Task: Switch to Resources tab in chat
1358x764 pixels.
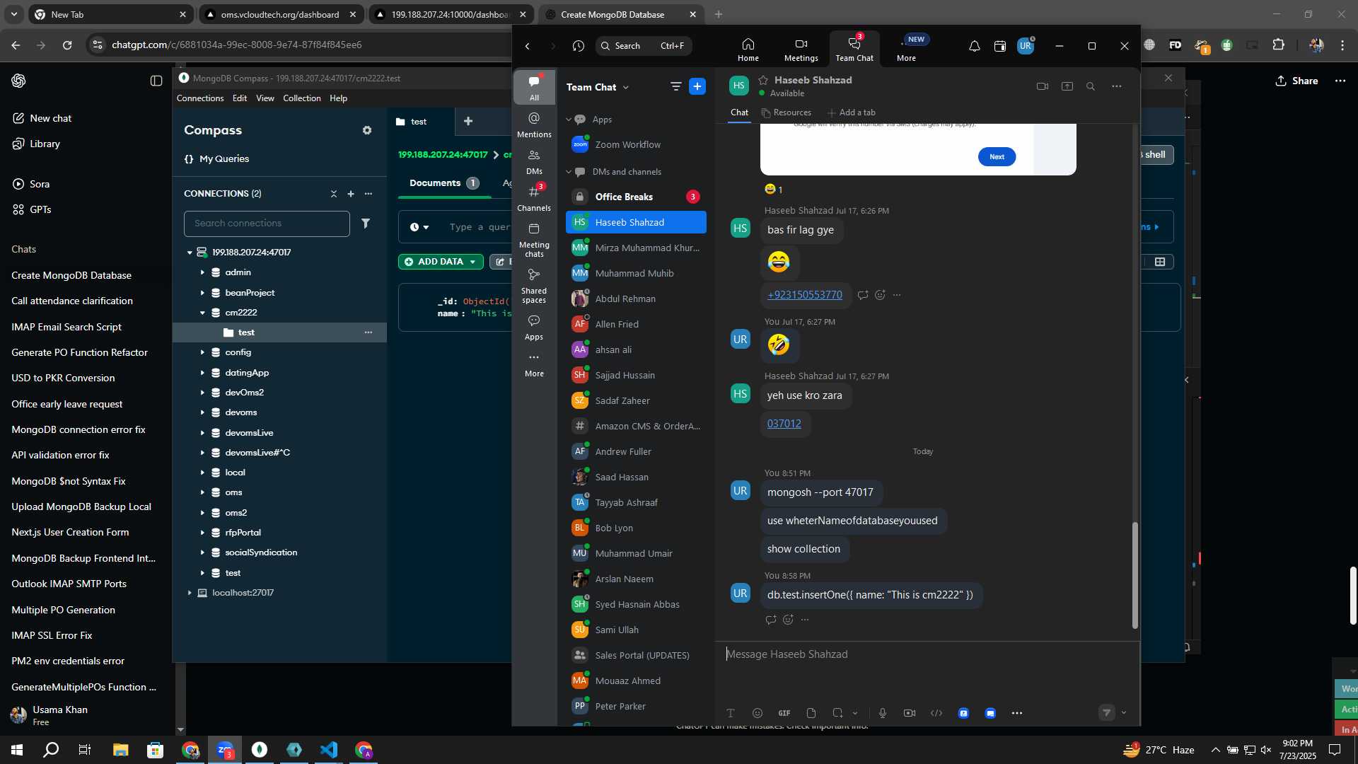Action: [x=786, y=112]
